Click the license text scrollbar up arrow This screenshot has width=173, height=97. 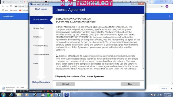point(143,16)
